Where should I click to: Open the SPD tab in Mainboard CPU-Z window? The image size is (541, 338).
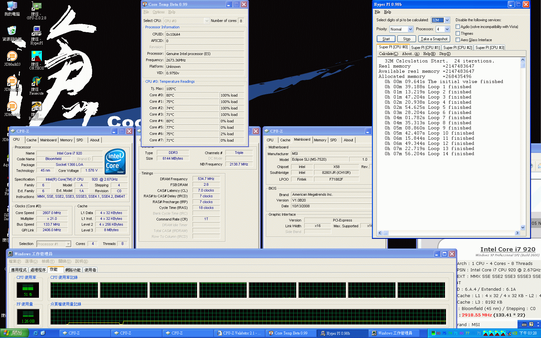(333, 140)
